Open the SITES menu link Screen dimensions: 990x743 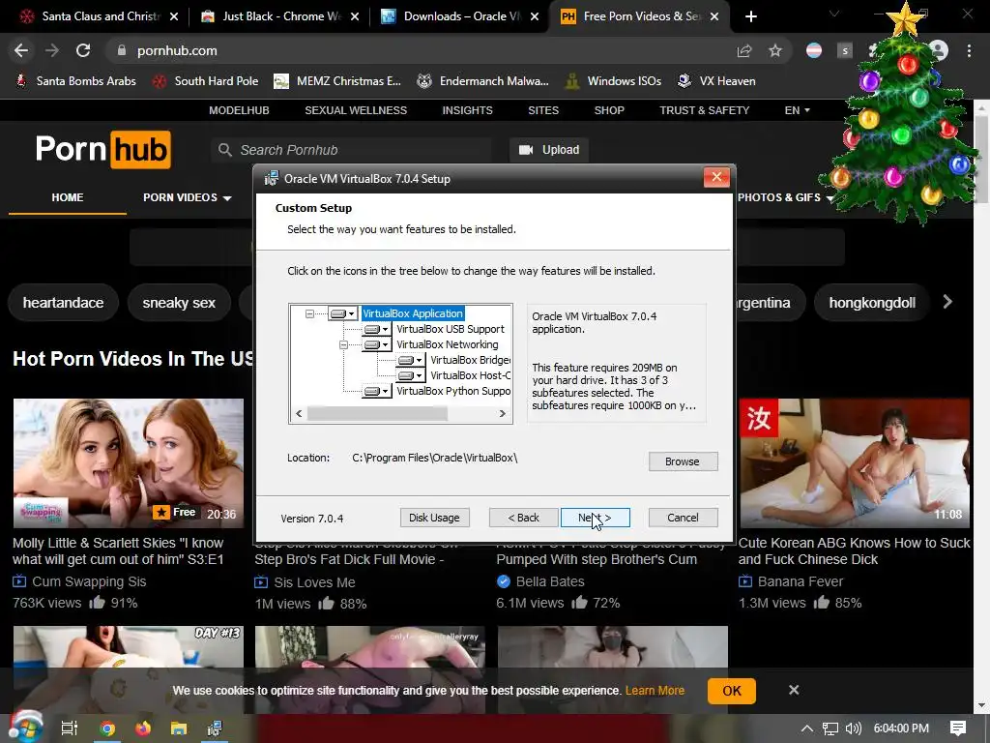(x=543, y=110)
